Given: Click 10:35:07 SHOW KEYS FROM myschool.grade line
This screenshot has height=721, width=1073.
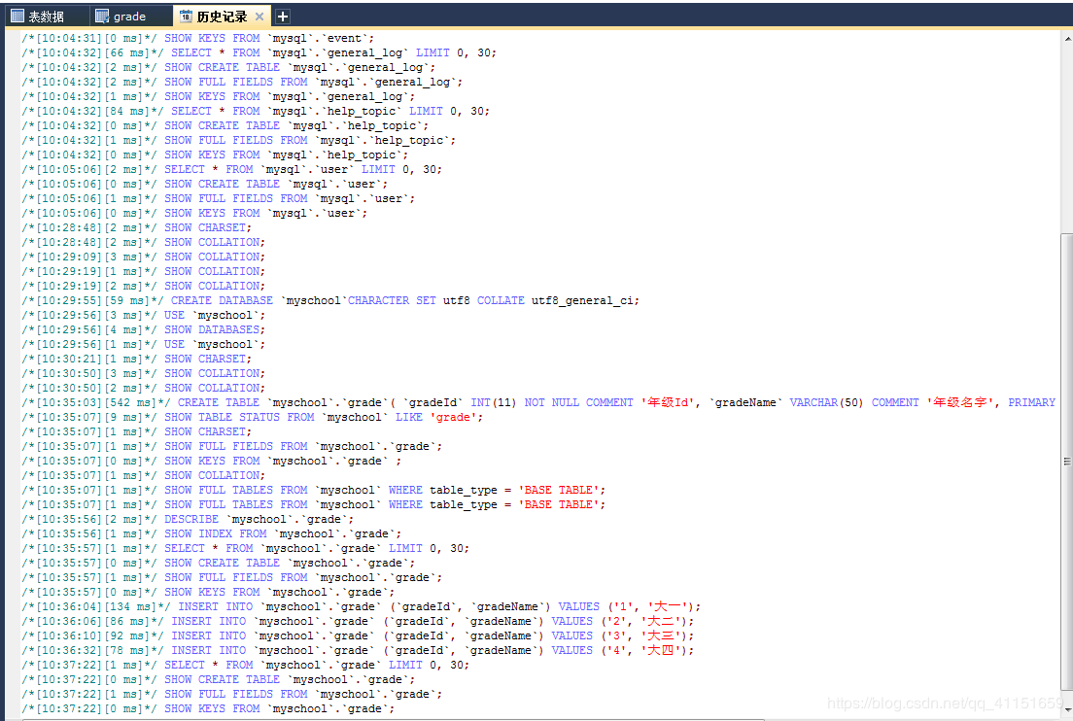Looking at the screenshot, I should point(212,461).
